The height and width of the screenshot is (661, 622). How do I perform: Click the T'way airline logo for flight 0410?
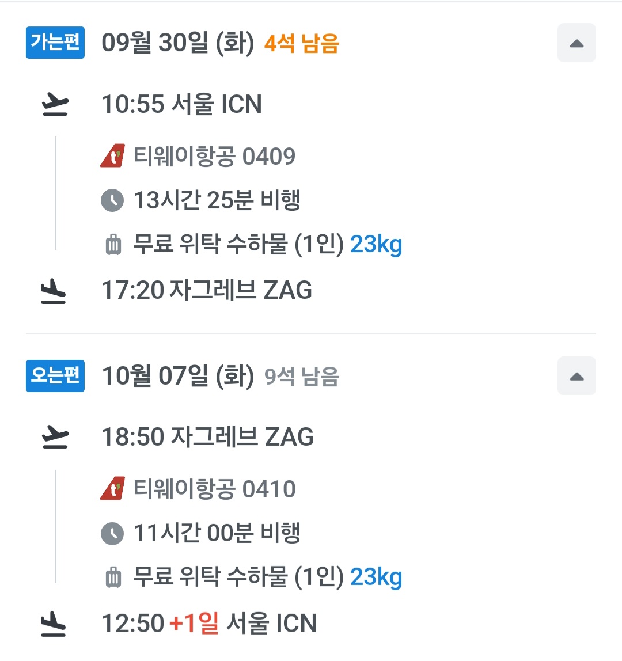[x=112, y=489]
